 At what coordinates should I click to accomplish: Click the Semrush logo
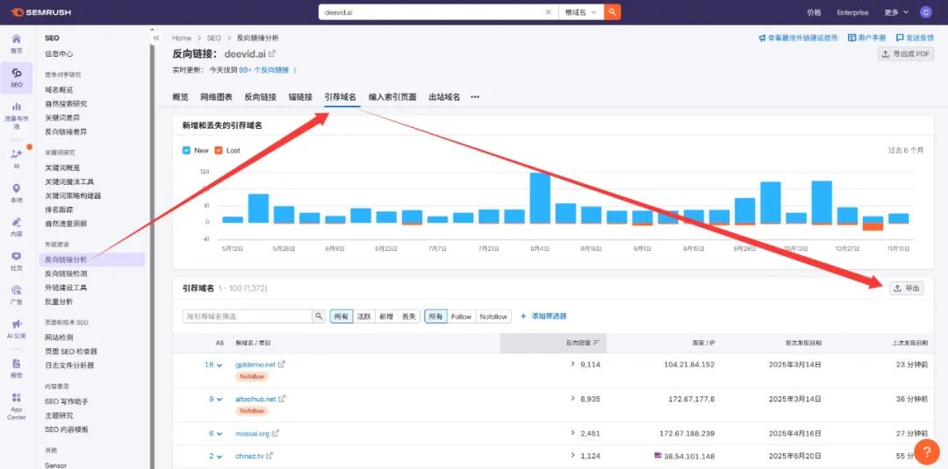pos(40,12)
